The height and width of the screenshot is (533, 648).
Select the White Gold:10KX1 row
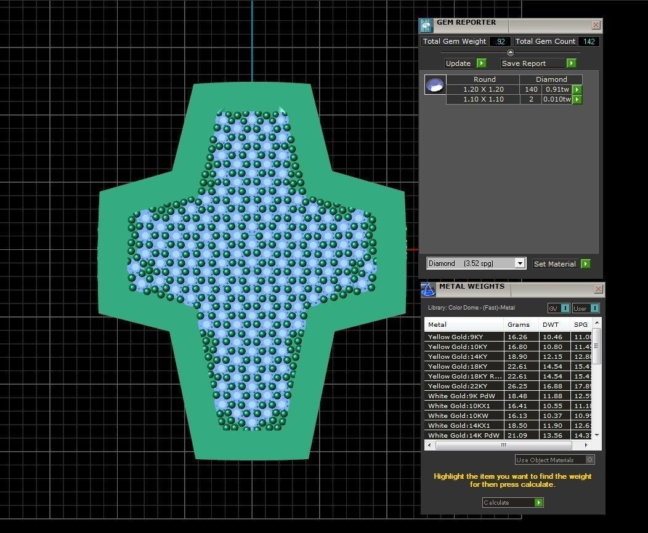tap(508, 406)
